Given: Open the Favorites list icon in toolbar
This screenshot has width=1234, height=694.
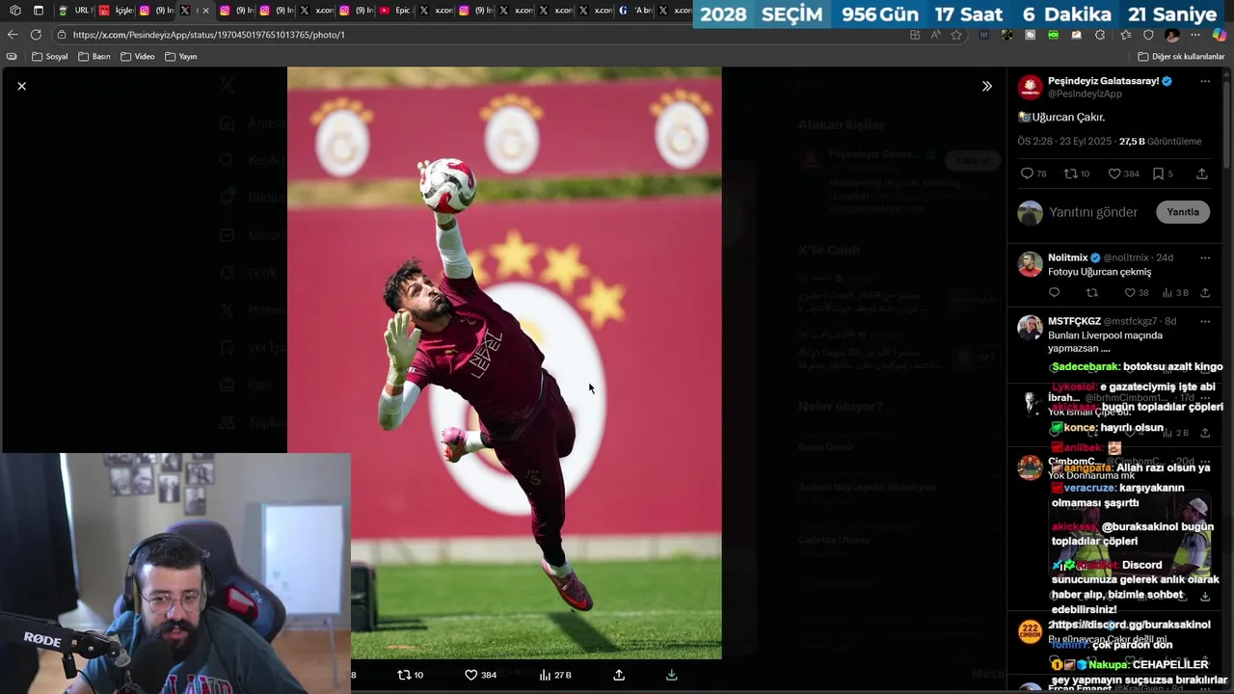Looking at the screenshot, I should click(x=1125, y=35).
